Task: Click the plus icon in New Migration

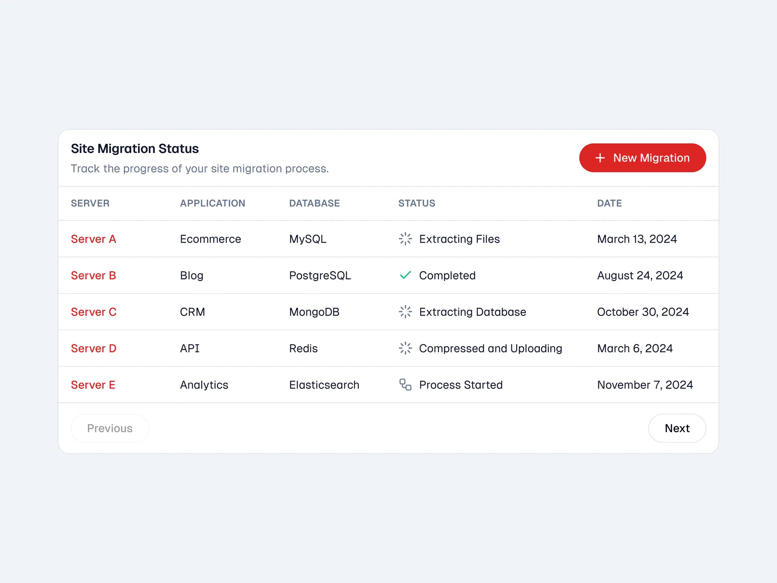Action: coord(600,158)
